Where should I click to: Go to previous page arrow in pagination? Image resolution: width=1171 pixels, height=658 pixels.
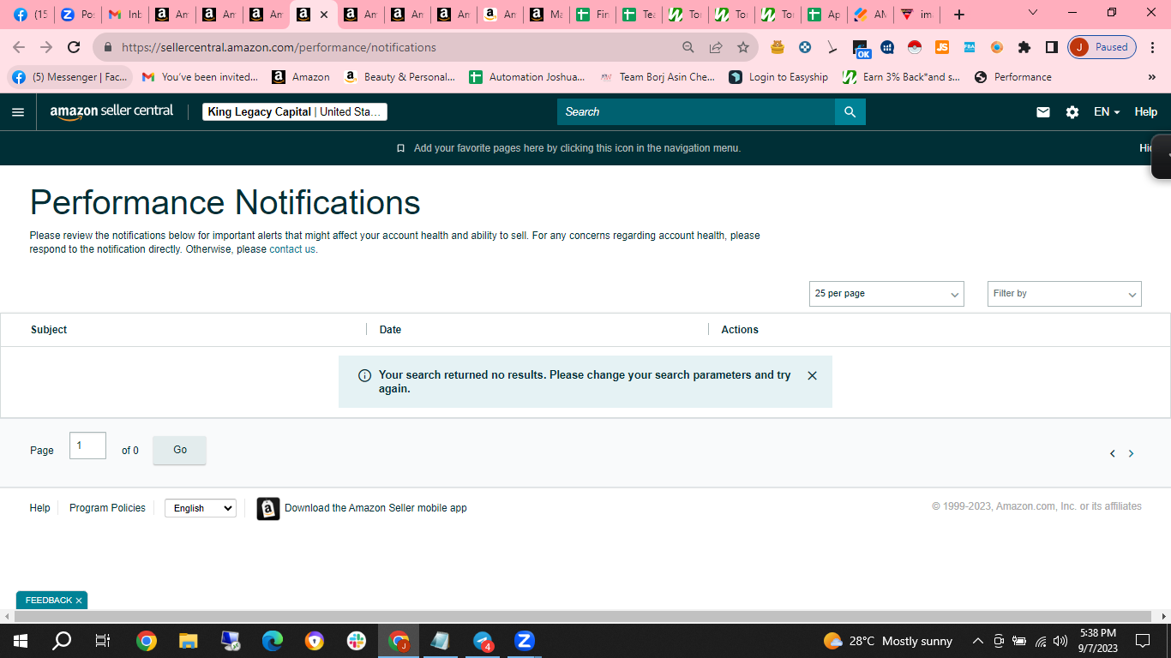coord(1113,454)
